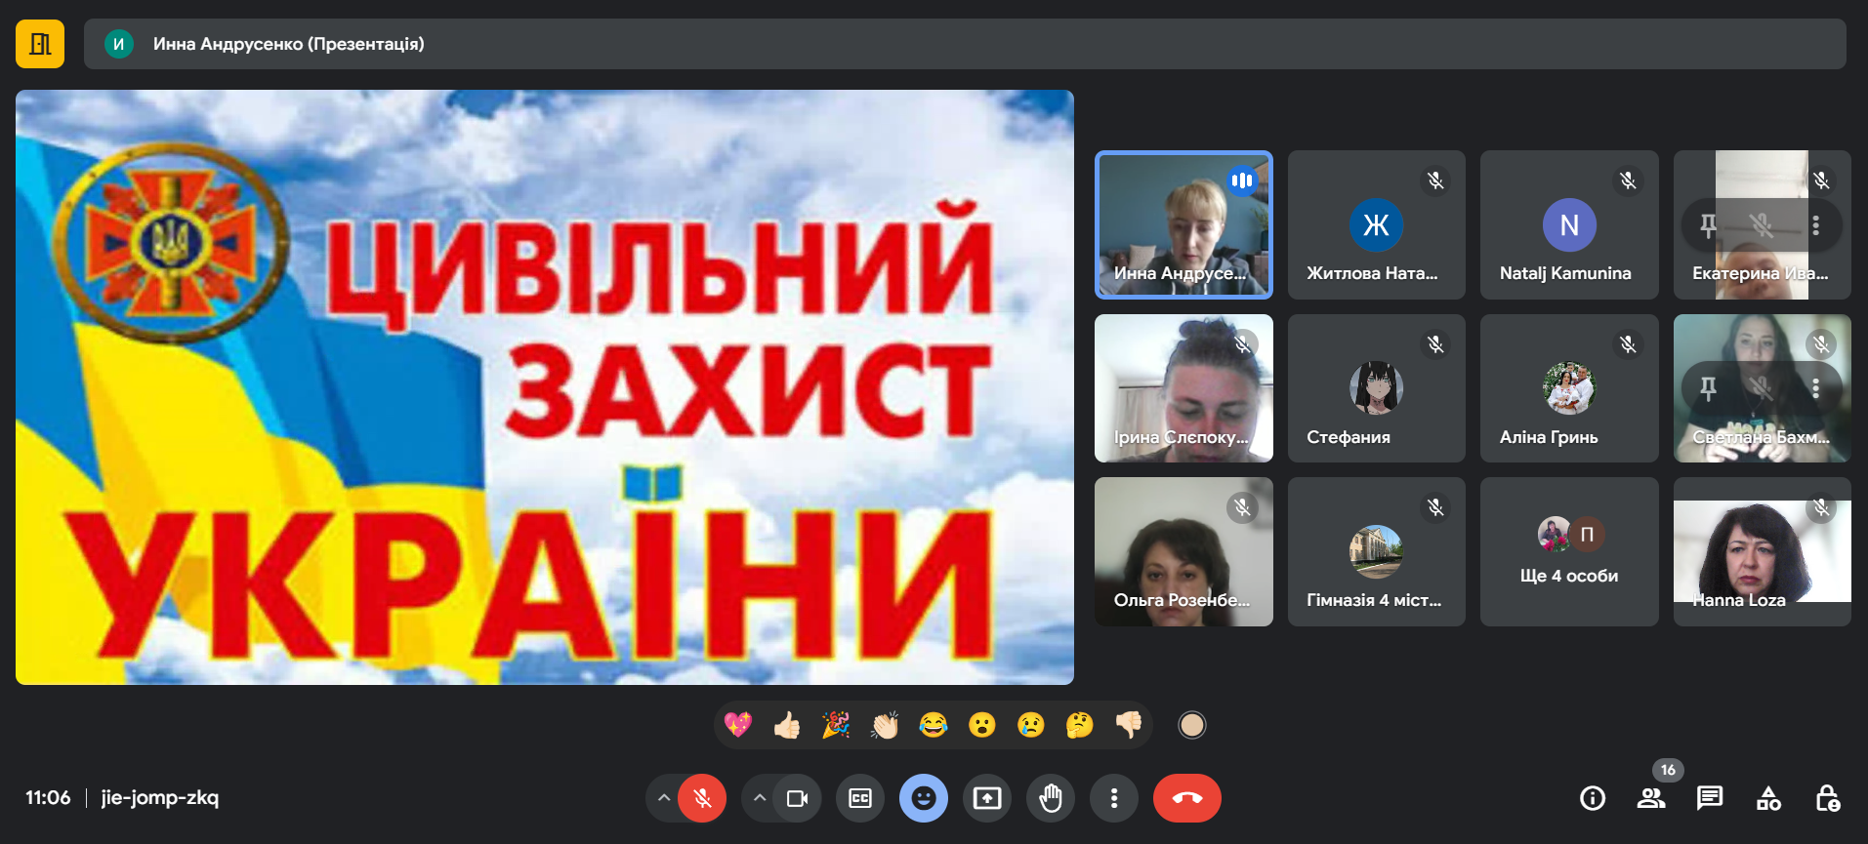Leave the call with the red hang-up button
The height and width of the screenshot is (844, 1868).
[1187, 798]
